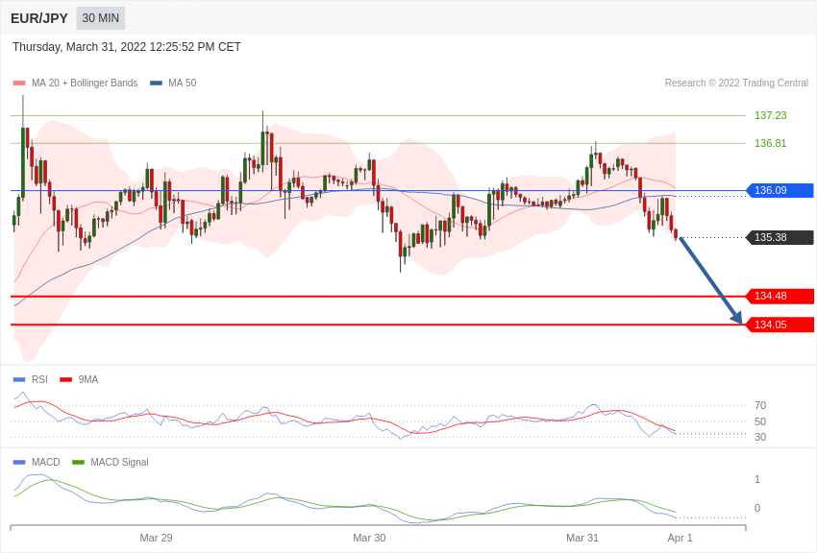
Task: Click the 9MA legend label
Action: 88,380
